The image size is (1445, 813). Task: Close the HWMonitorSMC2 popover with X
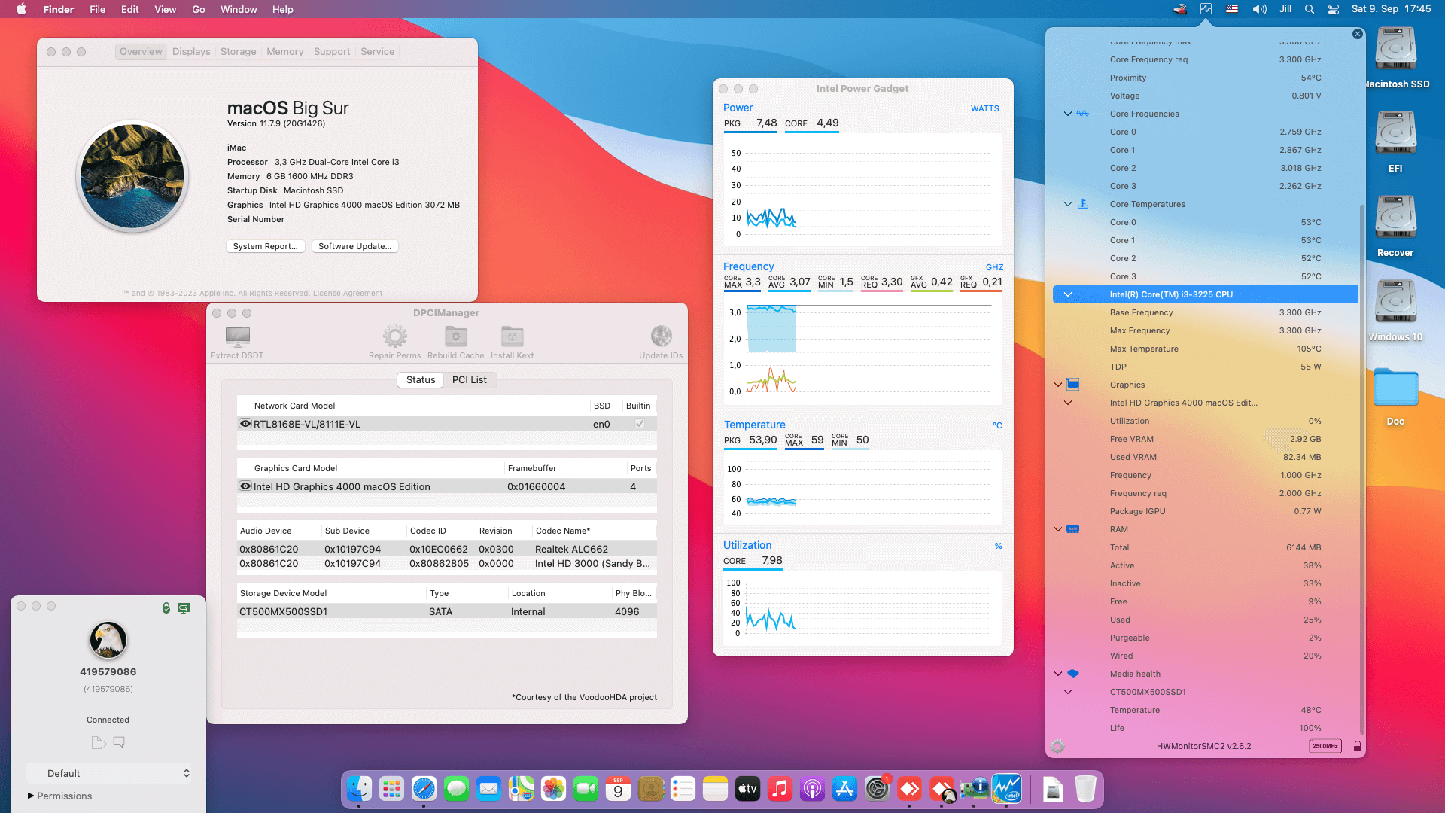tap(1357, 34)
